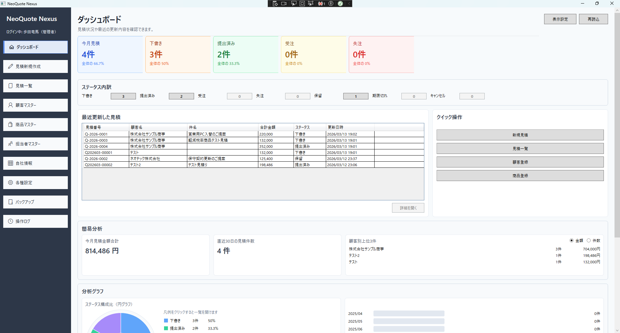
Task: Open the 下書き 3件 summary card
Action: [178, 55]
